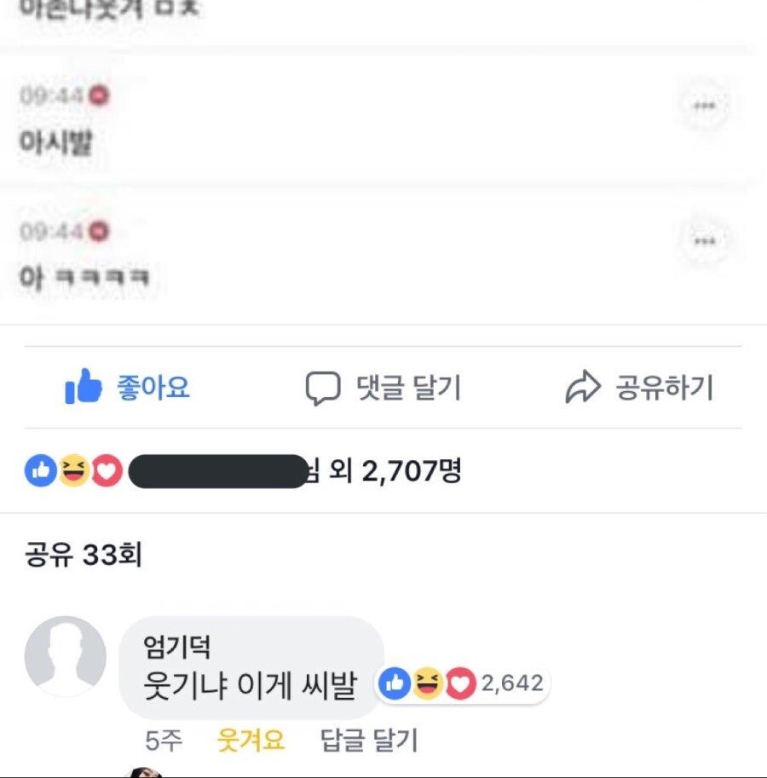Click the blue like reaction under post
The image size is (767, 778).
41,470
